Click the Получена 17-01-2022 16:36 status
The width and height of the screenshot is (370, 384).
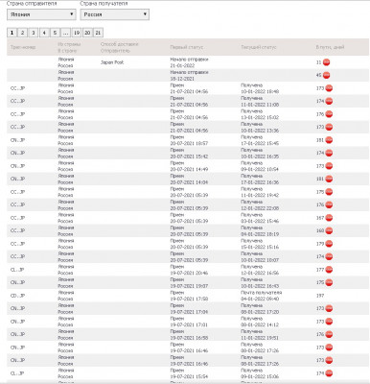point(260,179)
